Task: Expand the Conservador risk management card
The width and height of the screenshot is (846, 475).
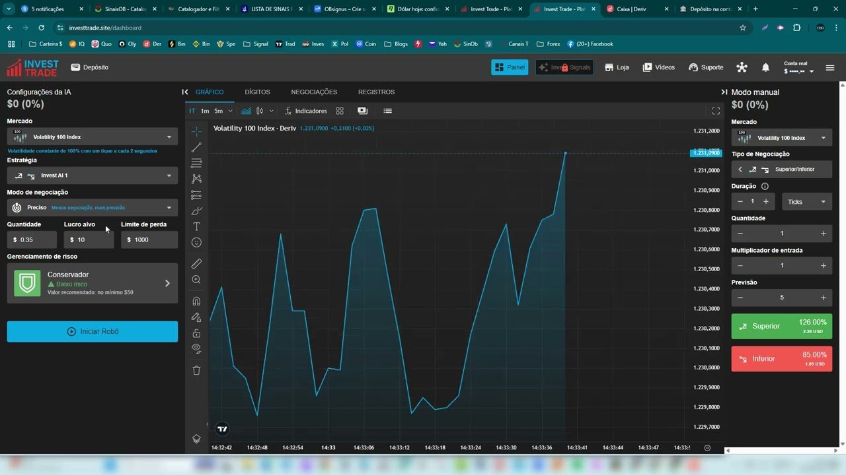Action: [93, 283]
